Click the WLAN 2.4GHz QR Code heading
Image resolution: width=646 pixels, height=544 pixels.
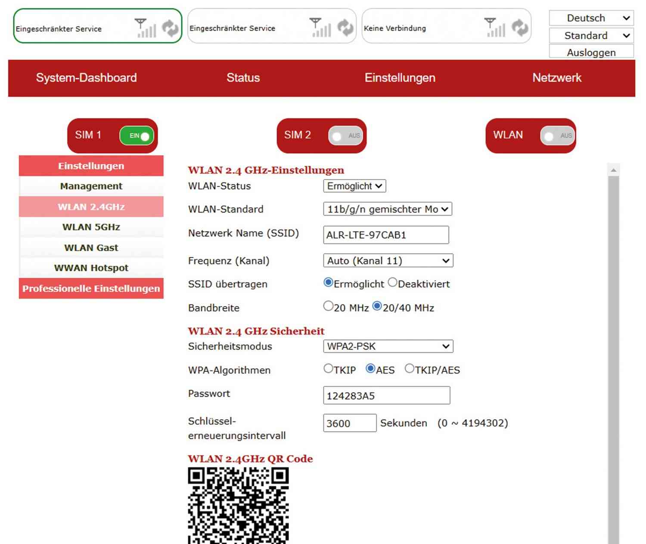(x=250, y=459)
